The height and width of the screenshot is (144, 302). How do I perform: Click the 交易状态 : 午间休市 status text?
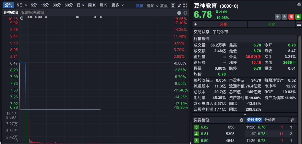211,32
